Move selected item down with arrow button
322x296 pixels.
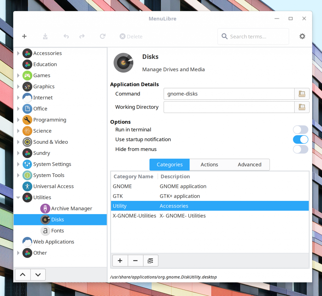(x=38, y=275)
